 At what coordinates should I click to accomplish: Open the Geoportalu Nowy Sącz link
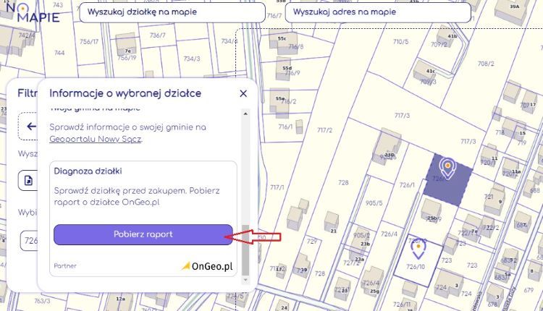(96, 139)
